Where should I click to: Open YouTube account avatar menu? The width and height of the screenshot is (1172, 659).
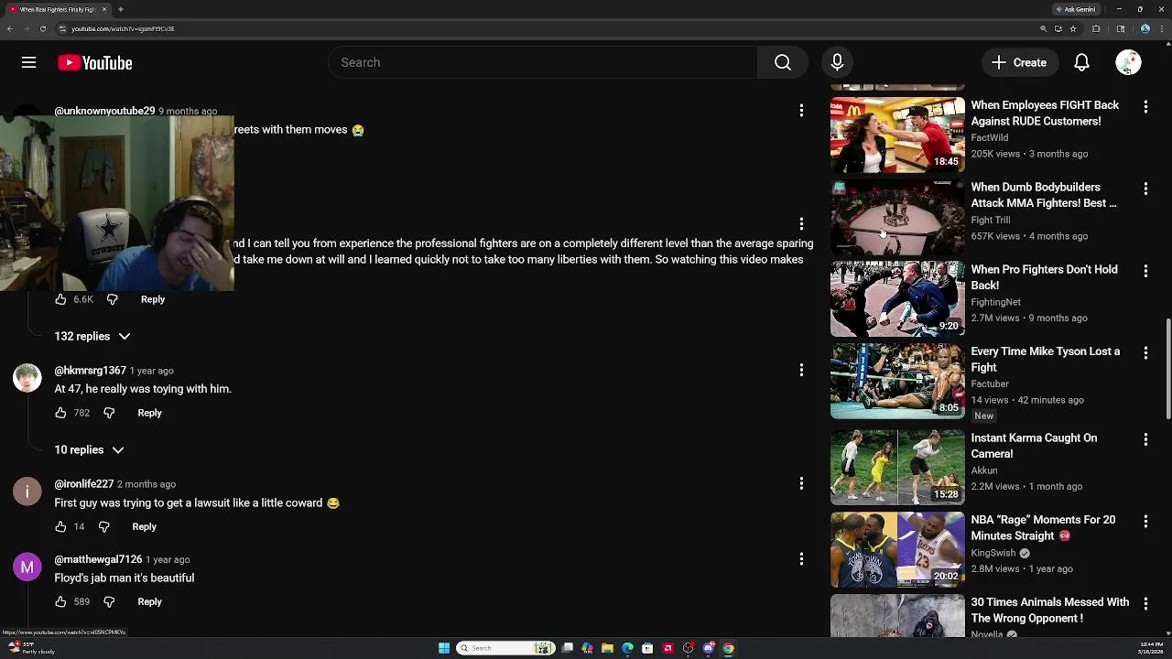[1128, 62]
